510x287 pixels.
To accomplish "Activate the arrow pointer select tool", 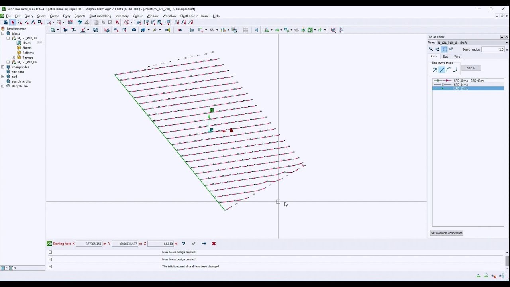I will 13,22.
